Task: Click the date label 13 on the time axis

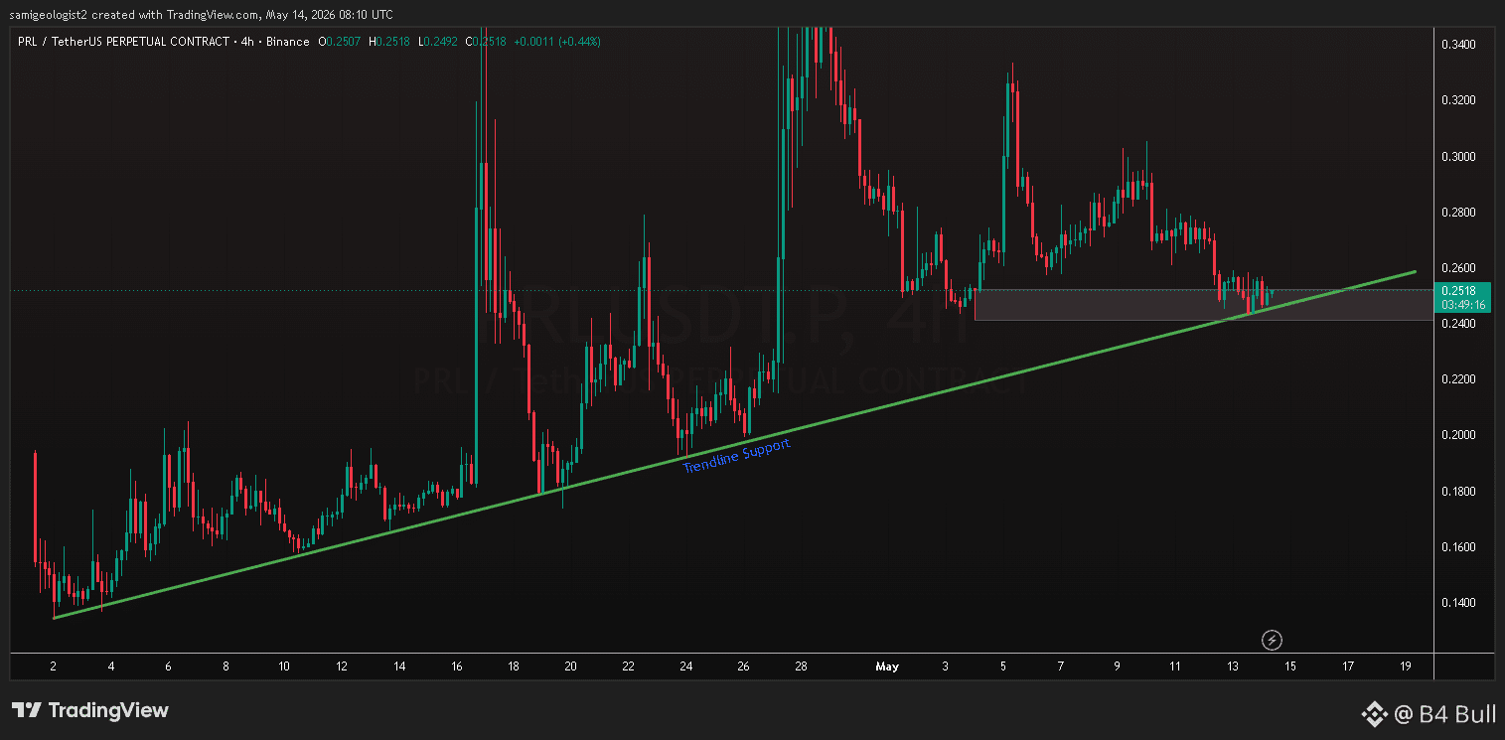Action: (1233, 666)
